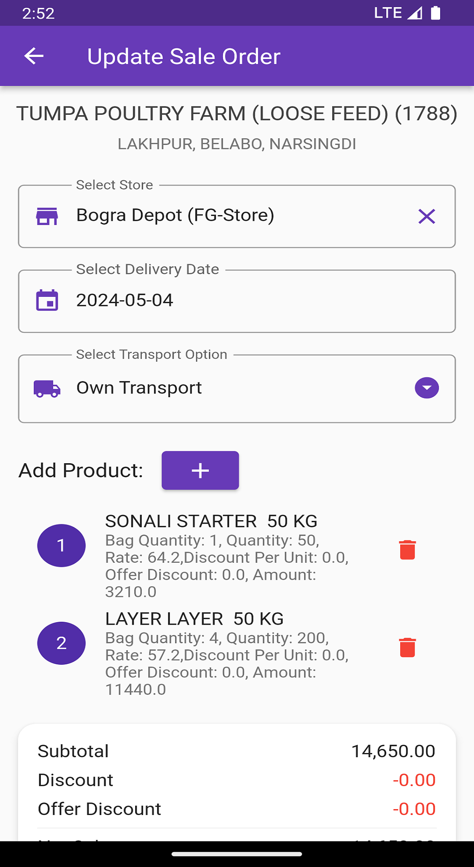This screenshot has height=867, width=474.
Task: Expand the transport option dropdown arrow
Action: coord(427,388)
